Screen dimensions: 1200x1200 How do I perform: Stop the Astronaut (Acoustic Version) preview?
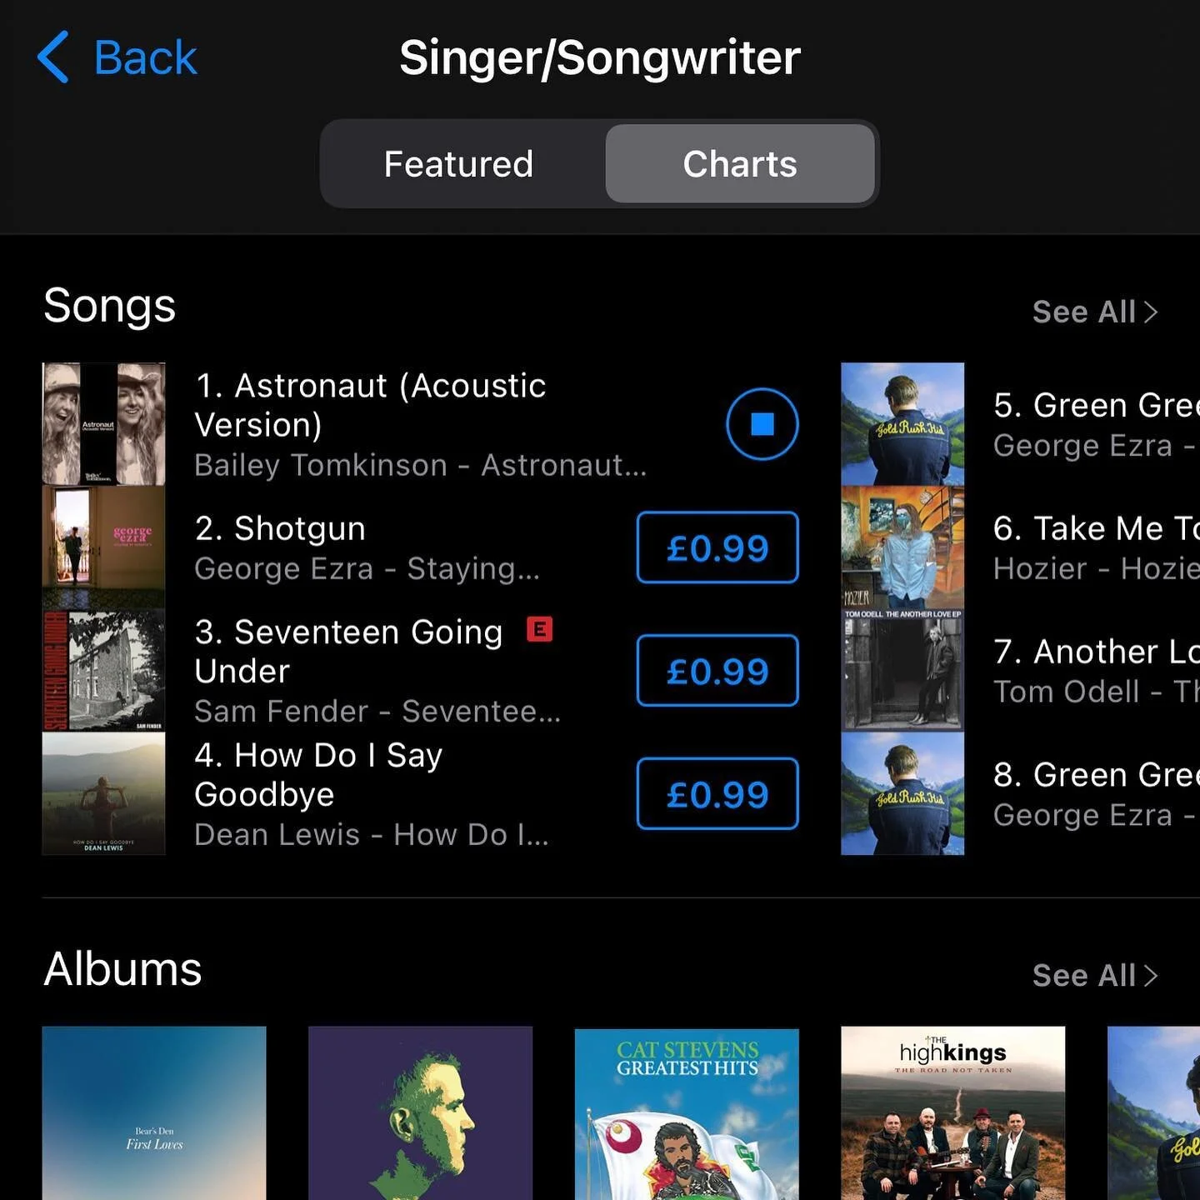[762, 424]
